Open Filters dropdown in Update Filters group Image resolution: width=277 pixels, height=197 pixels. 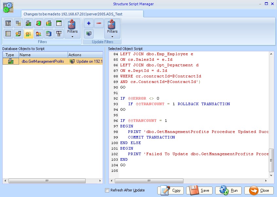(112, 29)
